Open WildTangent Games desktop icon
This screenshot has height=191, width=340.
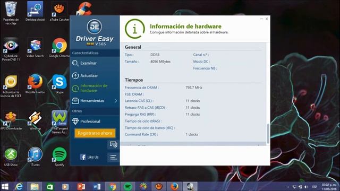coord(59,122)
